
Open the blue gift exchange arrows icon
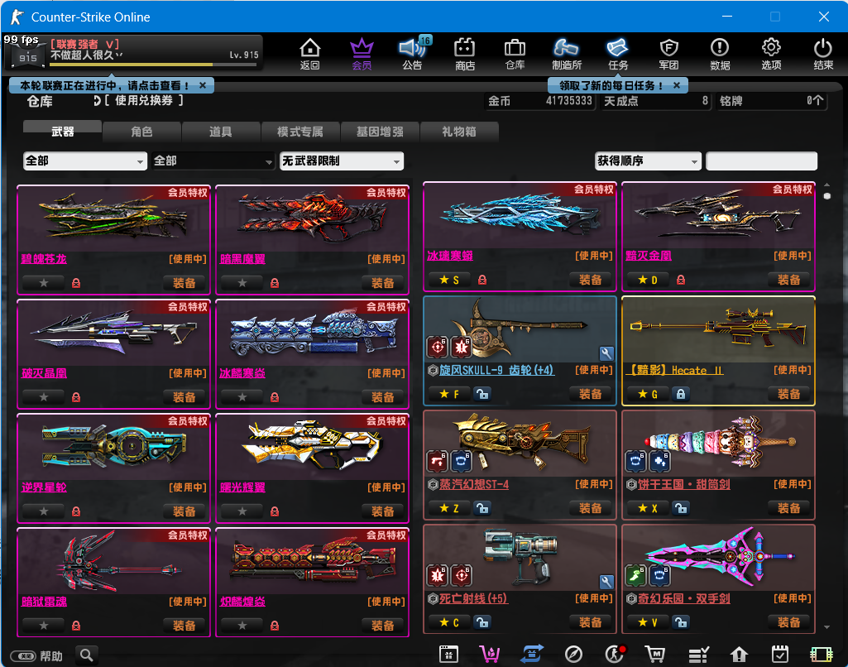tap(532, 655)
